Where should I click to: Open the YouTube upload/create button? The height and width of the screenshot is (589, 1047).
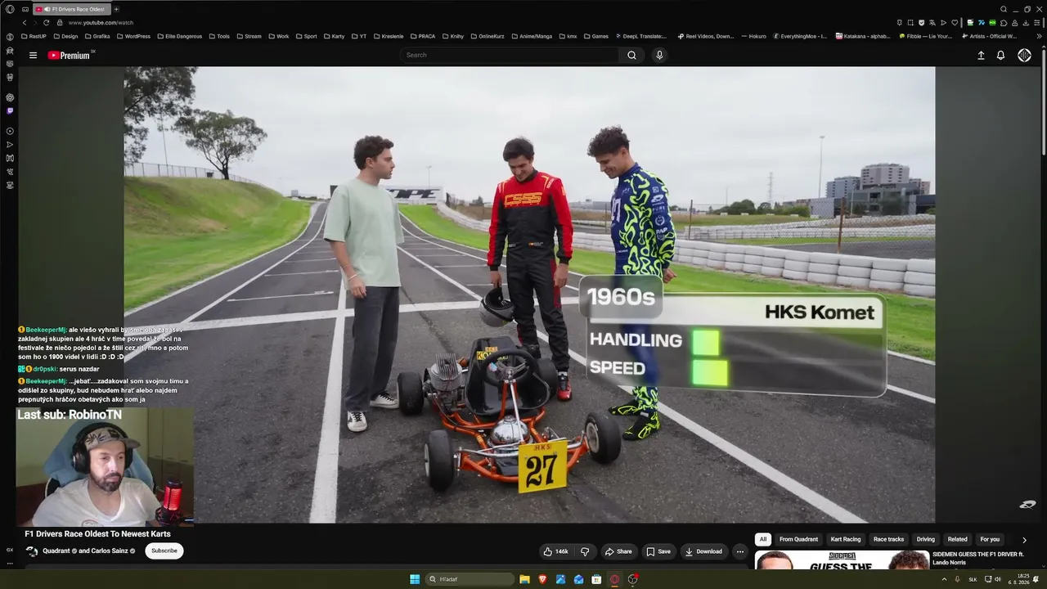[981, 56]
